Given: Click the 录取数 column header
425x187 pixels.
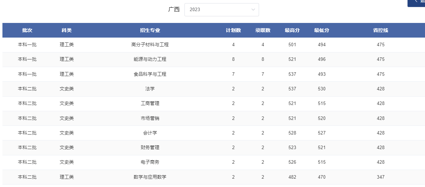Looking at the screenshot, I should 263,30.
